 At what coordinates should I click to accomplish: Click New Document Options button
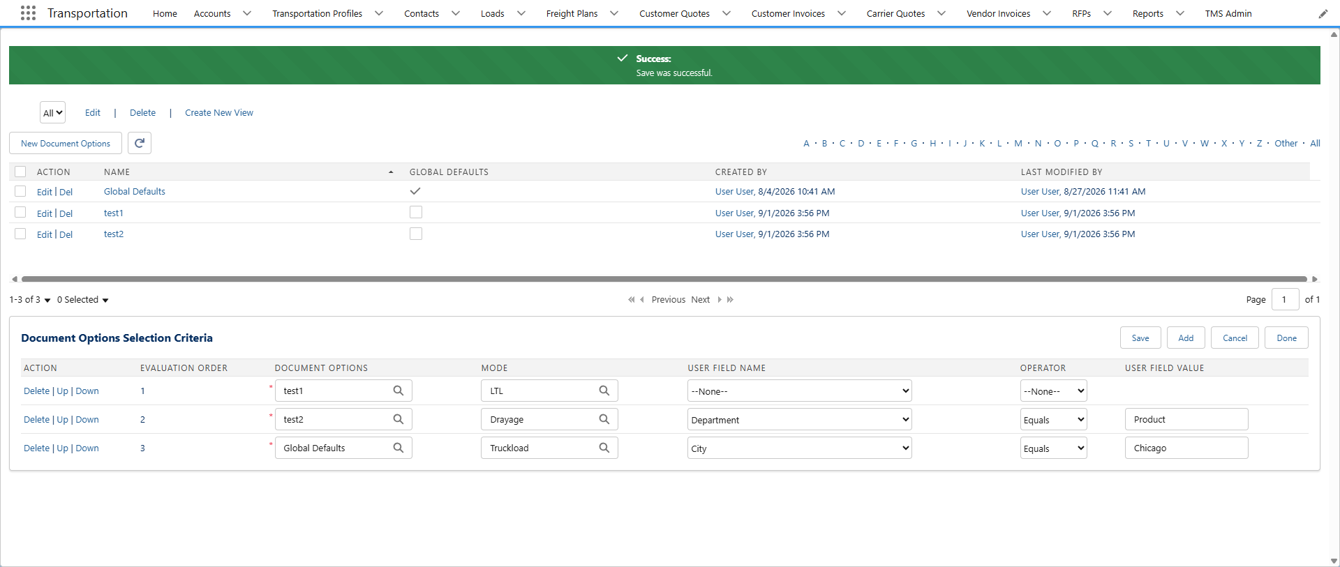(66, 143)
